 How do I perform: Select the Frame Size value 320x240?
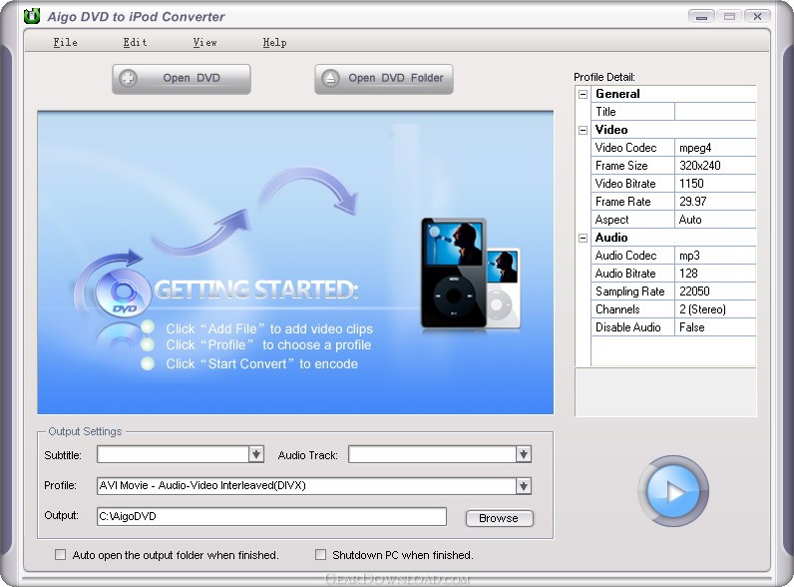[x=715, y=166]
